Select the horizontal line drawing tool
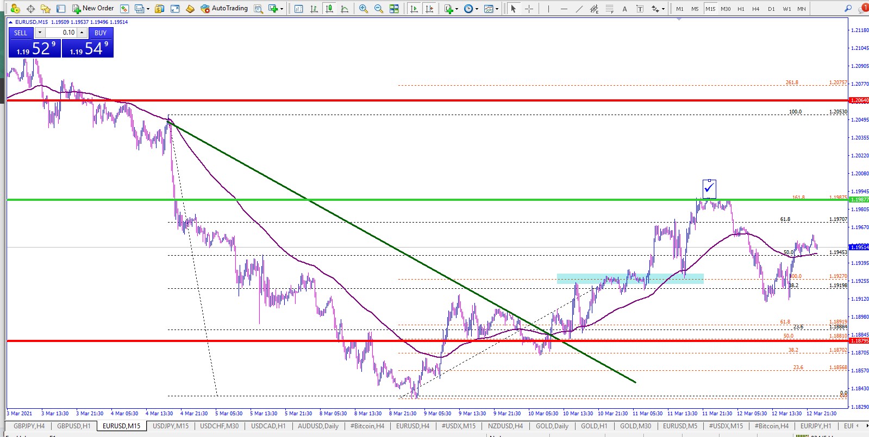The width and height of the screenshot is (869, 437). point(564,9)
